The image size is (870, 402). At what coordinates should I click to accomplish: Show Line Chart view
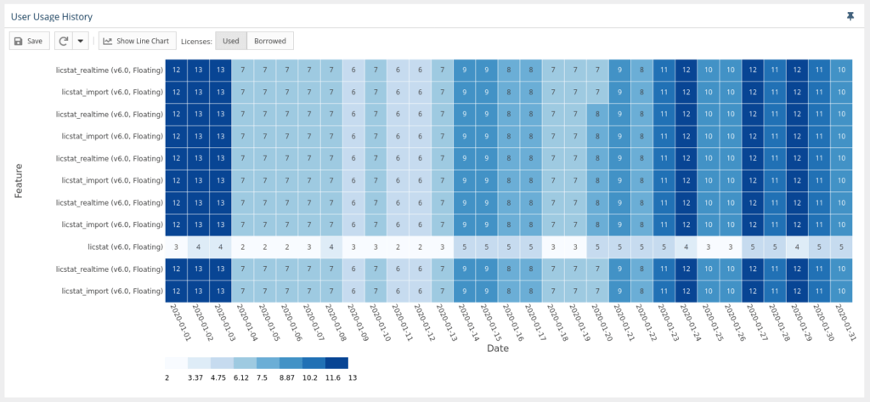pyautogui.click(x=138, y=41)
